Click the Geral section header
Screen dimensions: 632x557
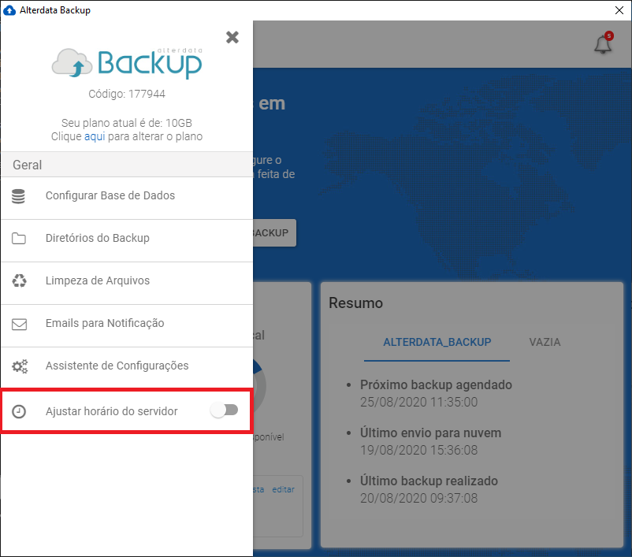pos(127,165)
